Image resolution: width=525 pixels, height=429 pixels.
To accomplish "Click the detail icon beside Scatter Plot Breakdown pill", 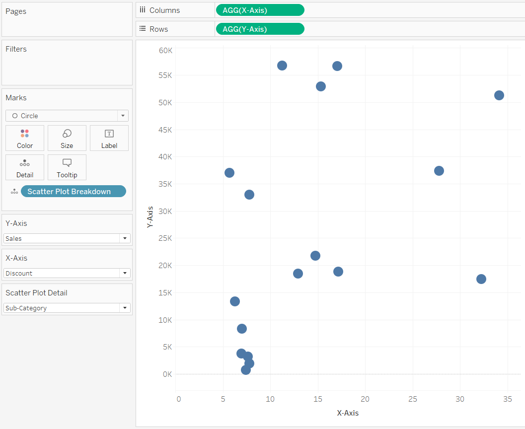I will point(14,191).
